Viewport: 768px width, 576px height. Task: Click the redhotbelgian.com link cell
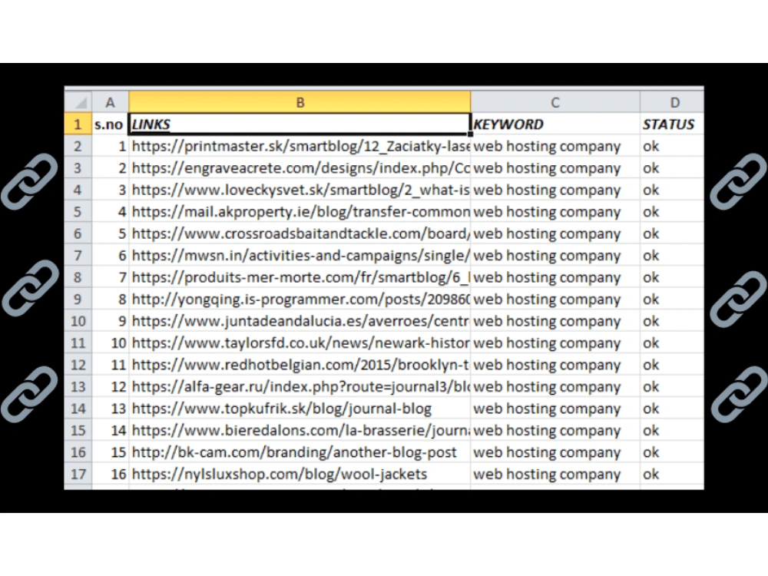300,365
